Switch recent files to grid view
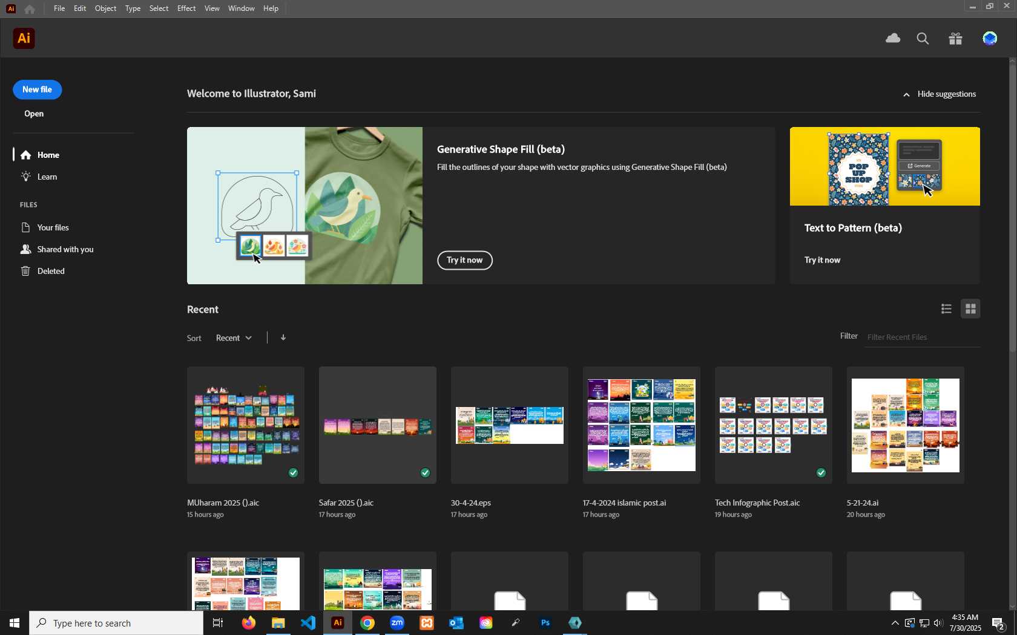Image resolution: width=1017 pixels, height=635 pixels. (970, 309)
